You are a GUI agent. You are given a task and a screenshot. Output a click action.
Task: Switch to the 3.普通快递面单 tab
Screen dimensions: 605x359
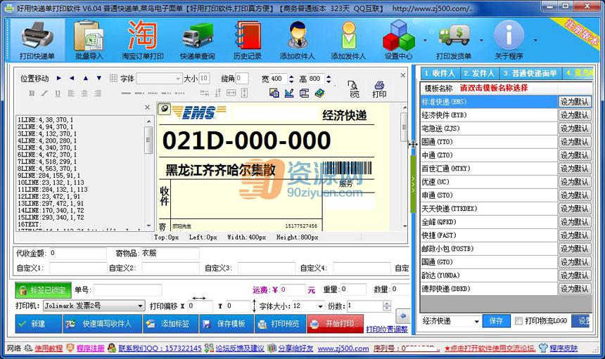[530, 73]
